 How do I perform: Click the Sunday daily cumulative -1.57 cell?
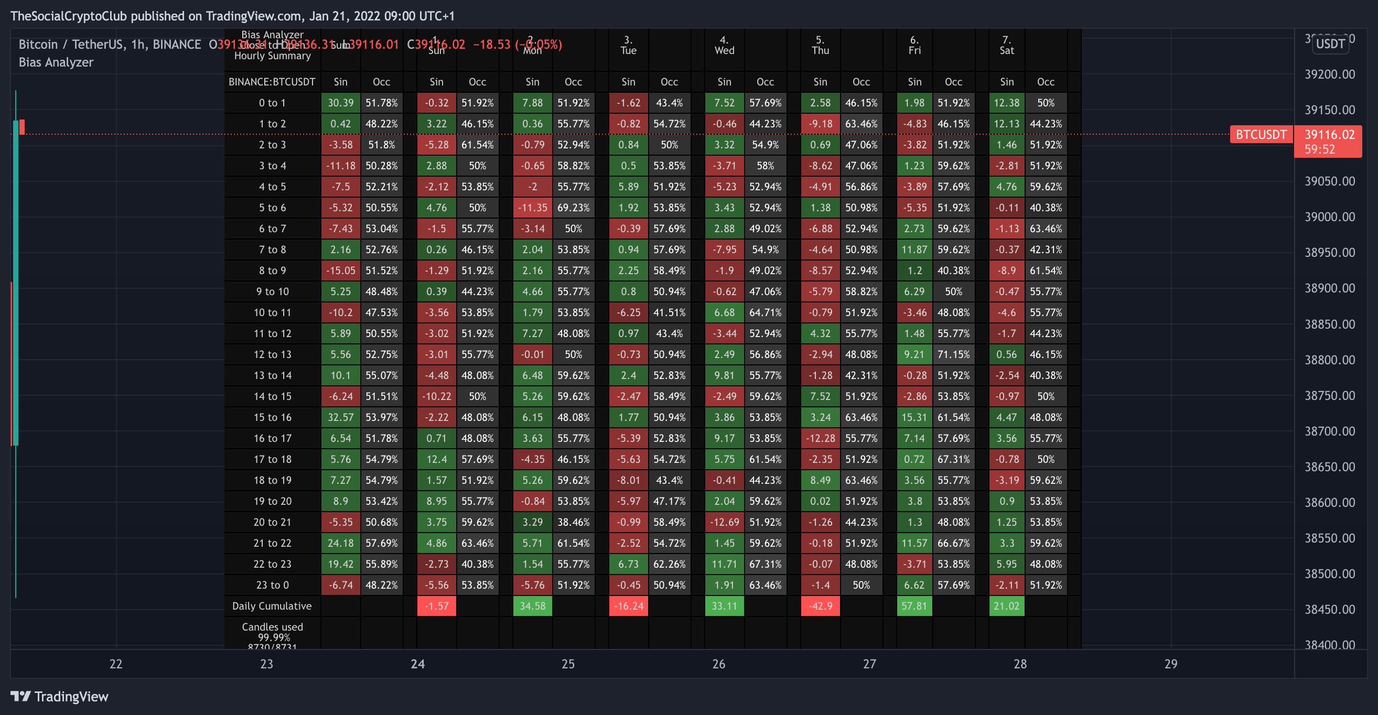(436, 606)
